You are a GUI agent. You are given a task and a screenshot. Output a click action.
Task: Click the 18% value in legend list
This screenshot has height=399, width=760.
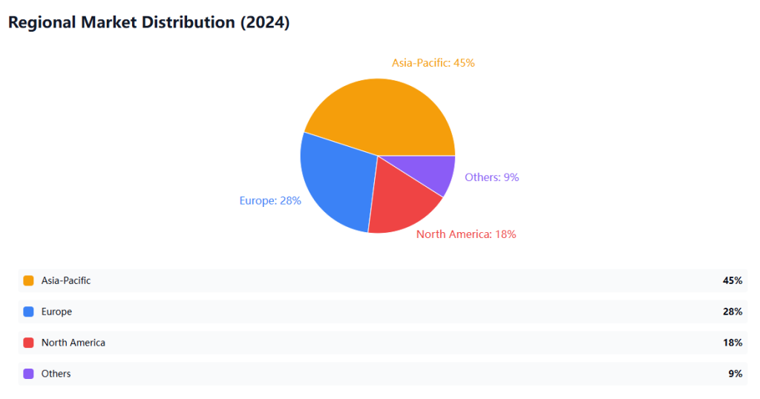click(x=733, y=343)
